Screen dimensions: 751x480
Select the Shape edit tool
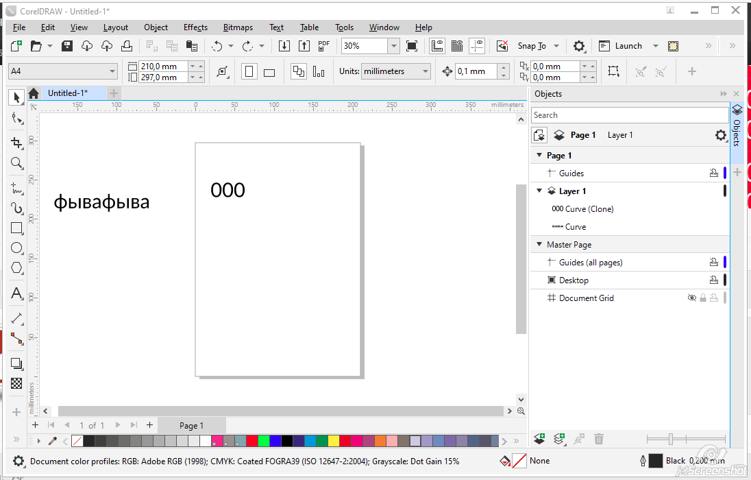16,118
